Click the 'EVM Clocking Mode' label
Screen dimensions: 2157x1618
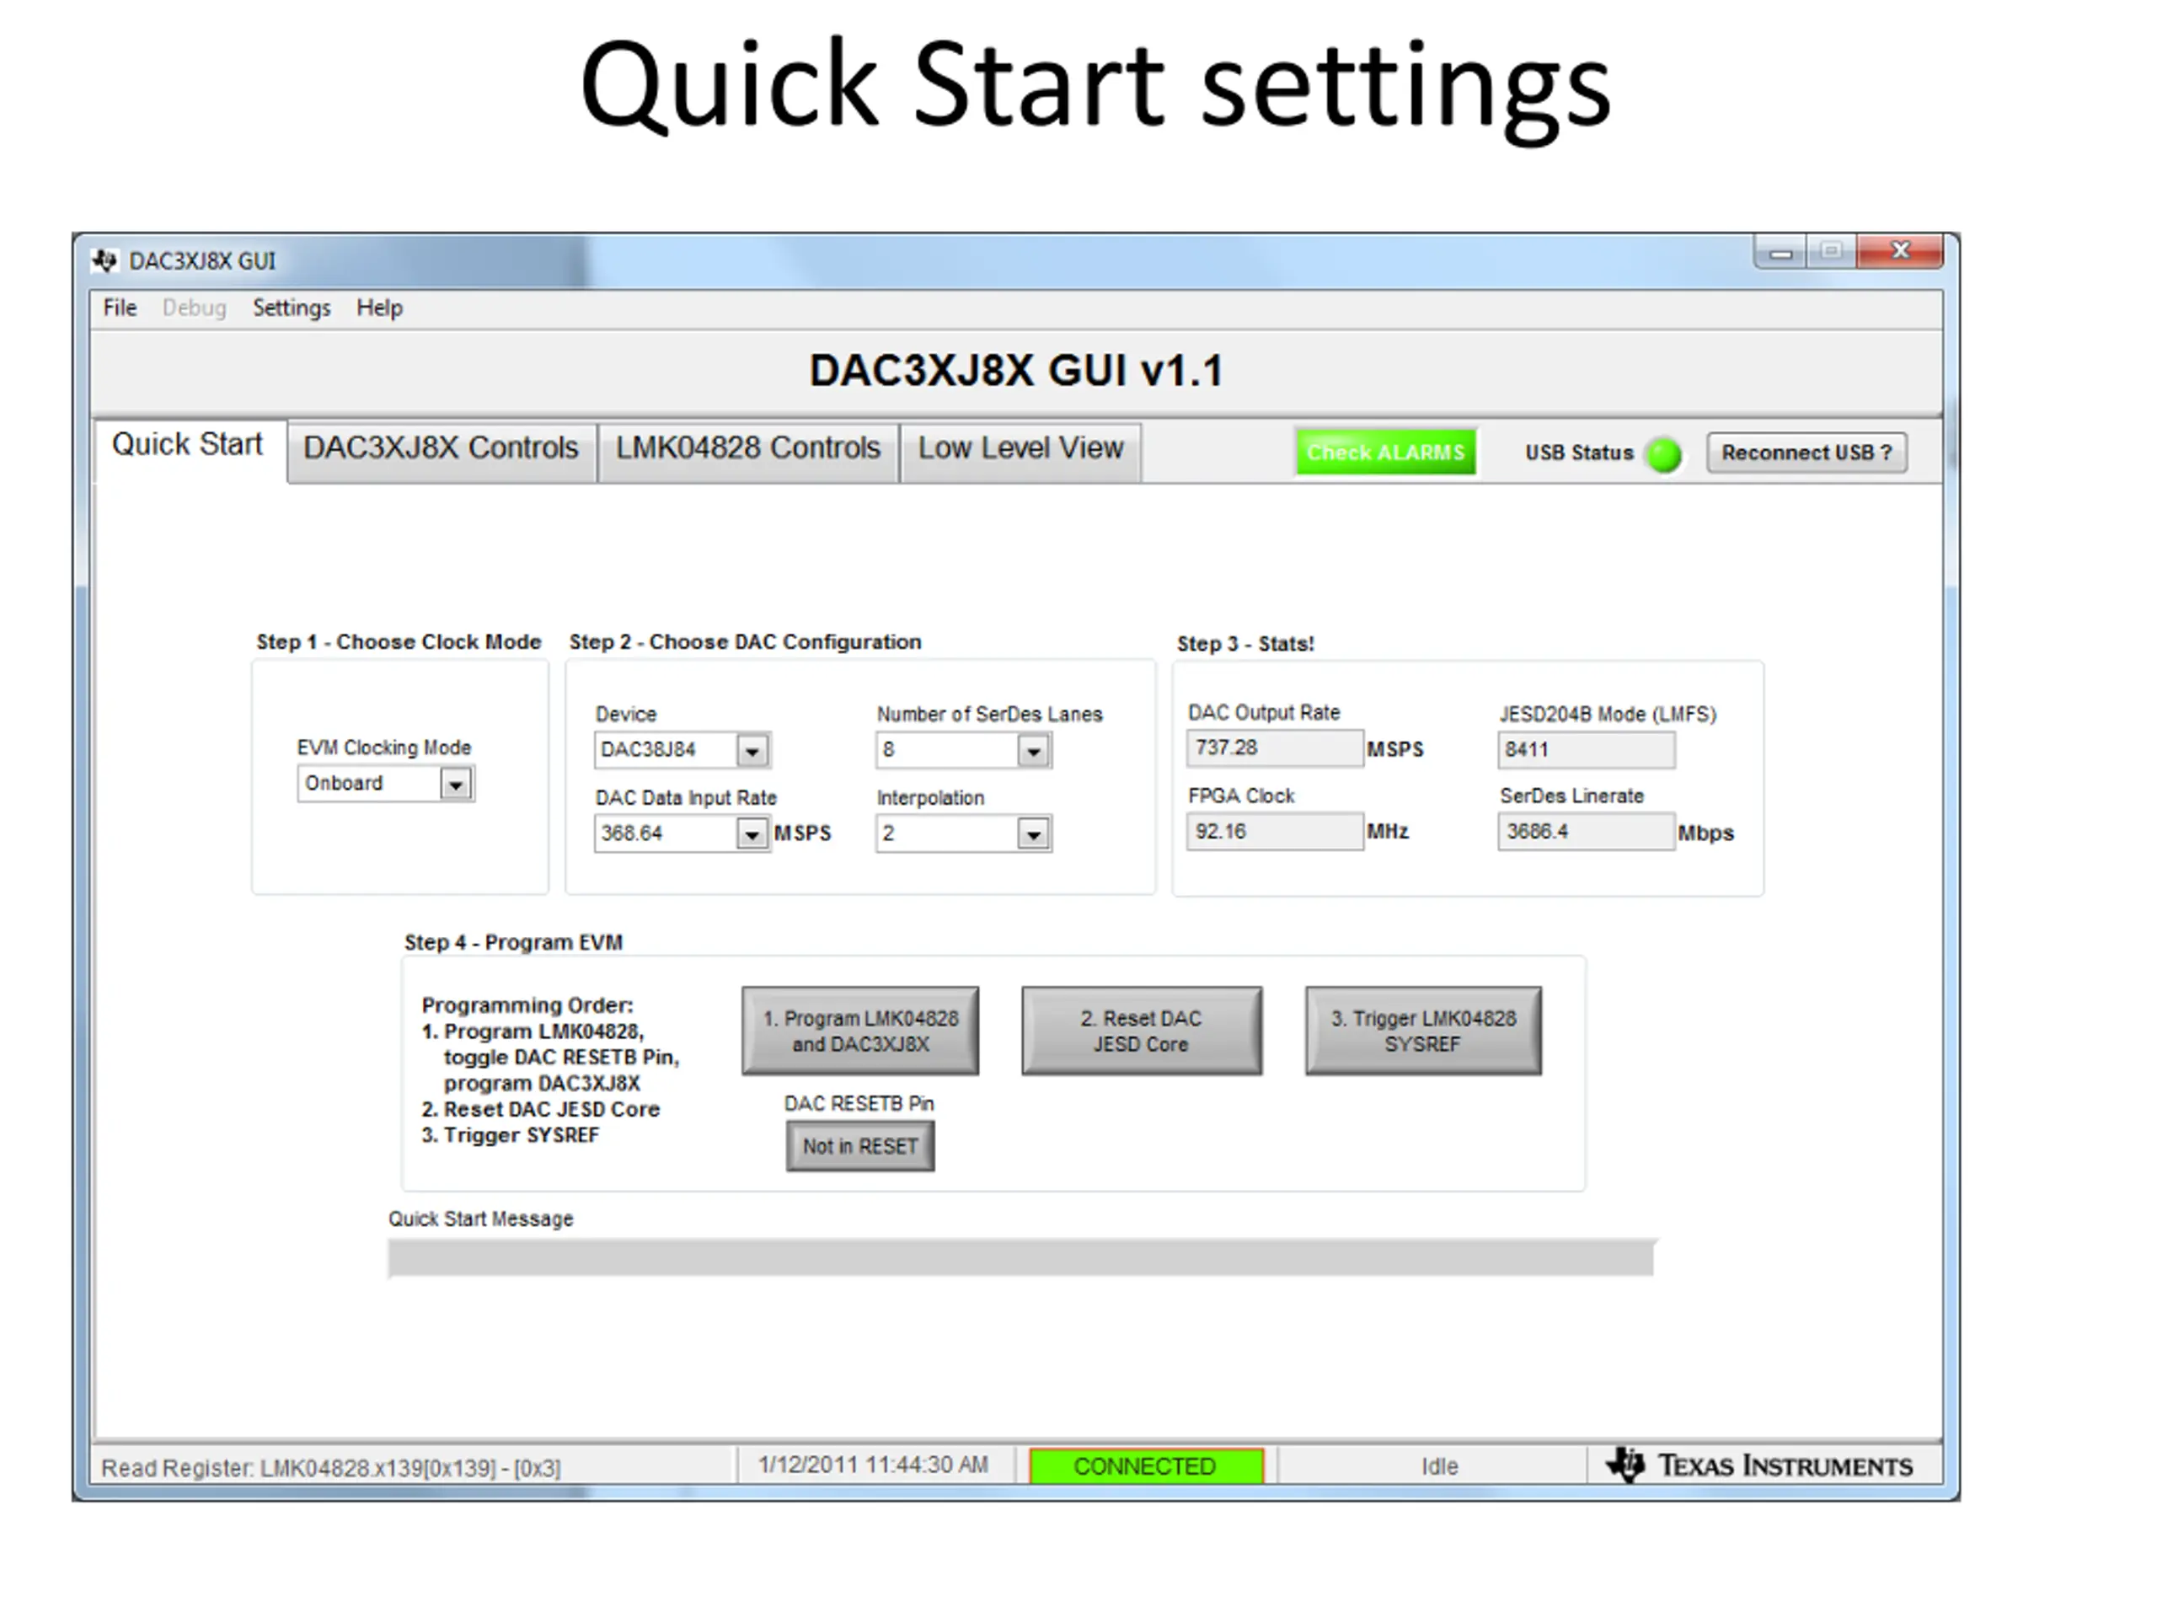pos(384,748)
